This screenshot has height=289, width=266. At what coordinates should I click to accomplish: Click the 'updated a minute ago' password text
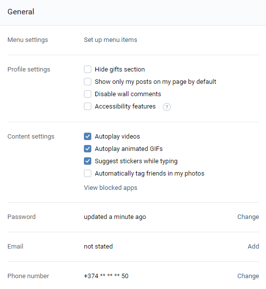[115, 217]
